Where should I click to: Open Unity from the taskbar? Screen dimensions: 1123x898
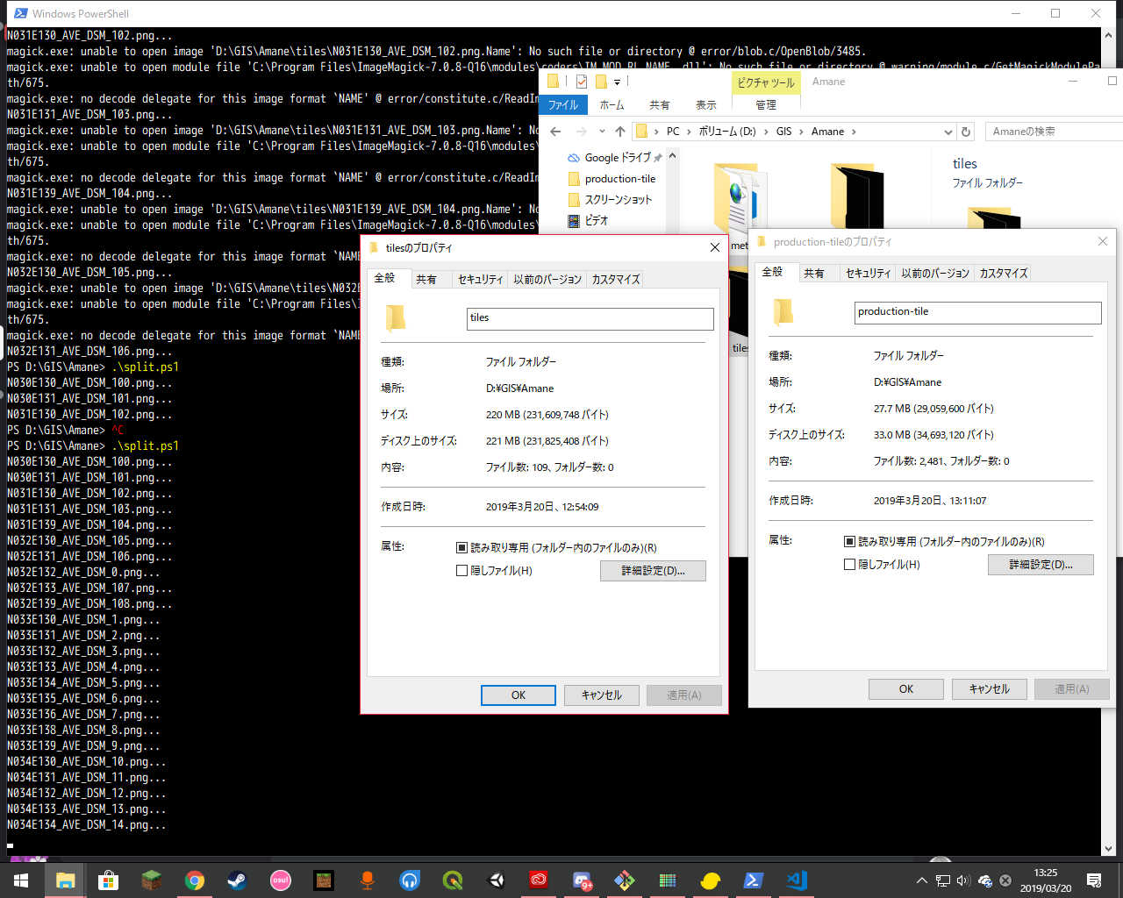coord(496,880)
